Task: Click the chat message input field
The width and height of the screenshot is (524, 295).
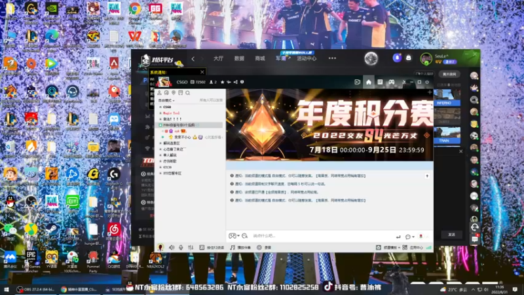Action: click(x=322, y=236)
